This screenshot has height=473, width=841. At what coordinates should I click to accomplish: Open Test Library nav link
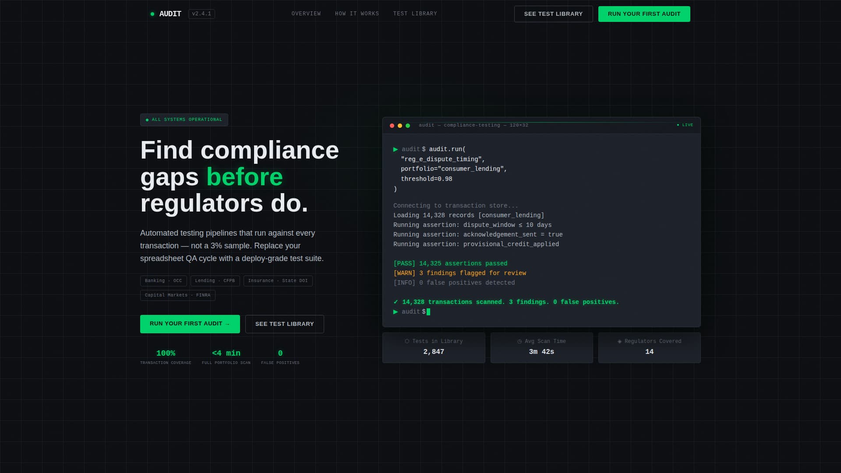tap(415, 14)
